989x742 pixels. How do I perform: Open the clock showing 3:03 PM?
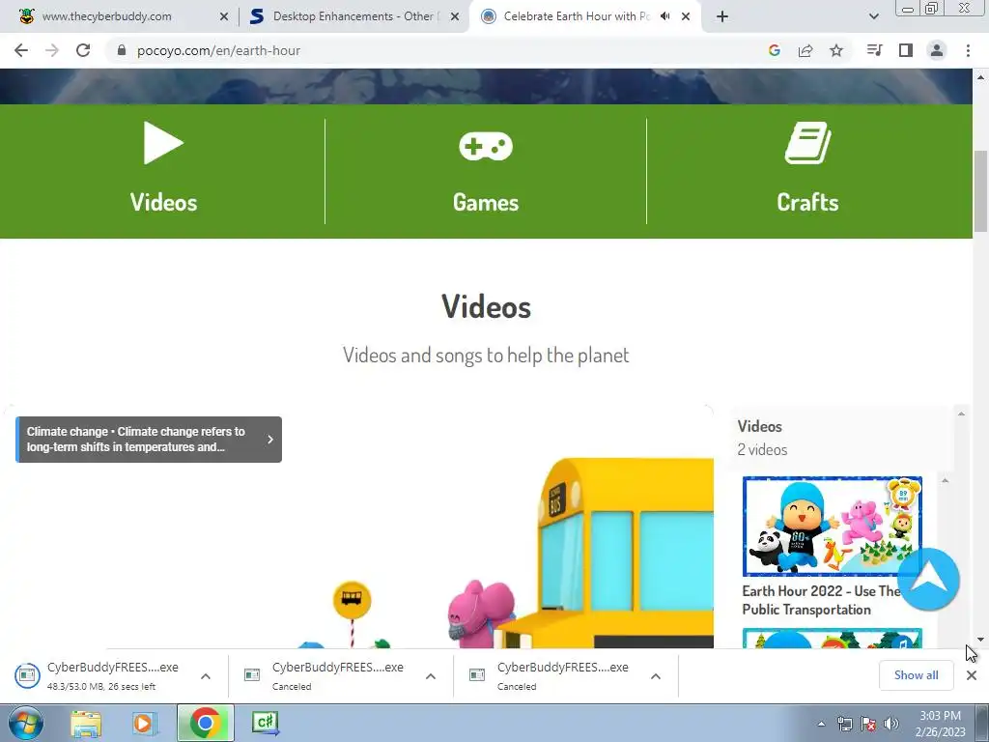point(941,724)
